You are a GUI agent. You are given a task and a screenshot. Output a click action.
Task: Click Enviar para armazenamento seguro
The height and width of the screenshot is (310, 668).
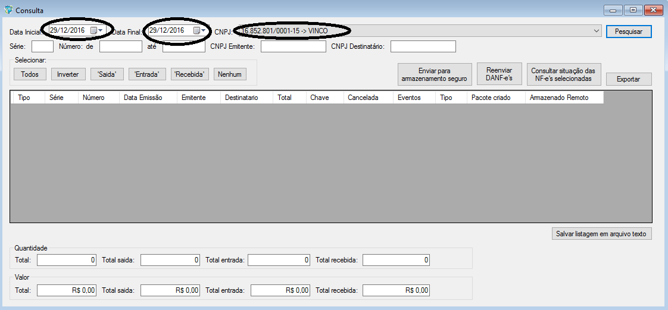[x=435, y=74]
